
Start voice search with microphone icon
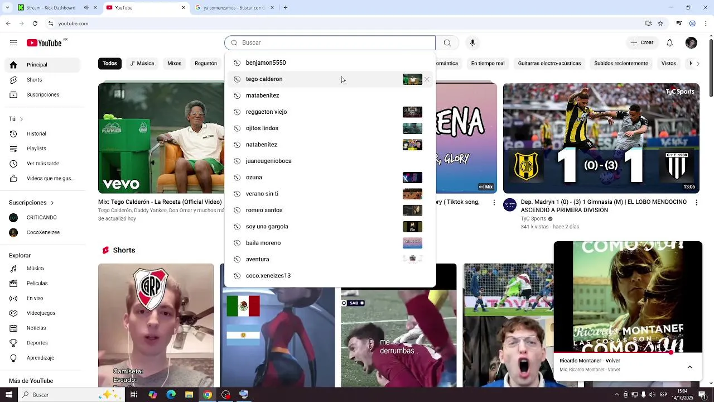[x=472, y=43]
